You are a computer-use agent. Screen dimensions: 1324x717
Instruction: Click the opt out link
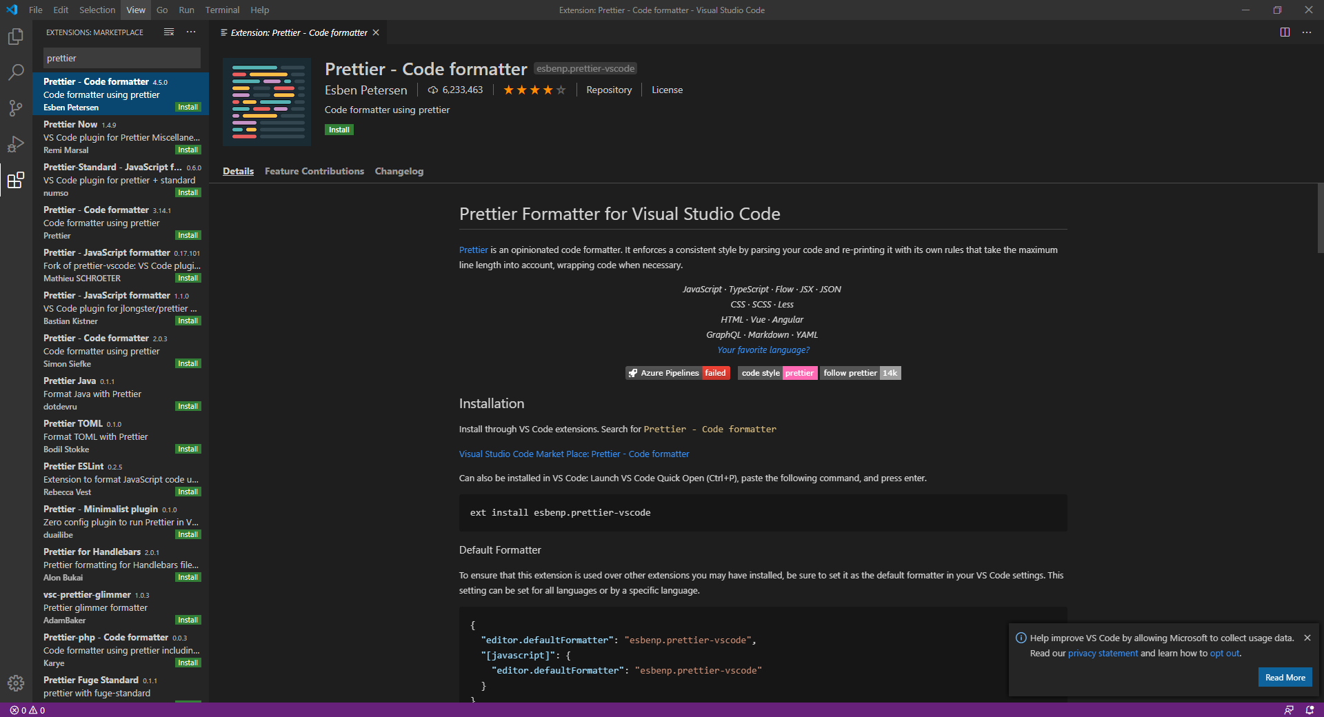click(1225, 653)
